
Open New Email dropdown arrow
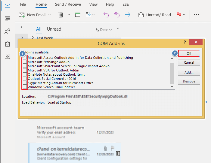(50, 15)
